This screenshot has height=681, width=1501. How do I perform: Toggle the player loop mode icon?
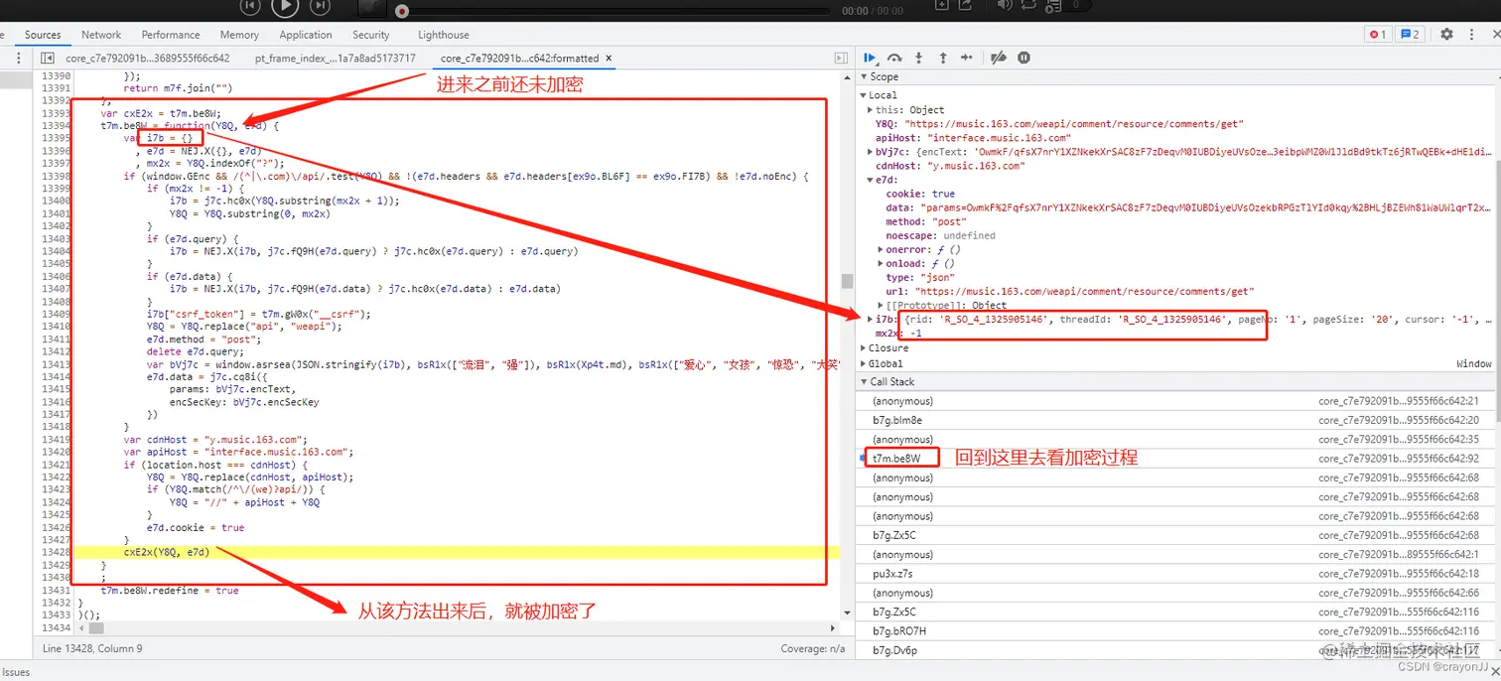pyautogui.click(x=1028, y=5)
